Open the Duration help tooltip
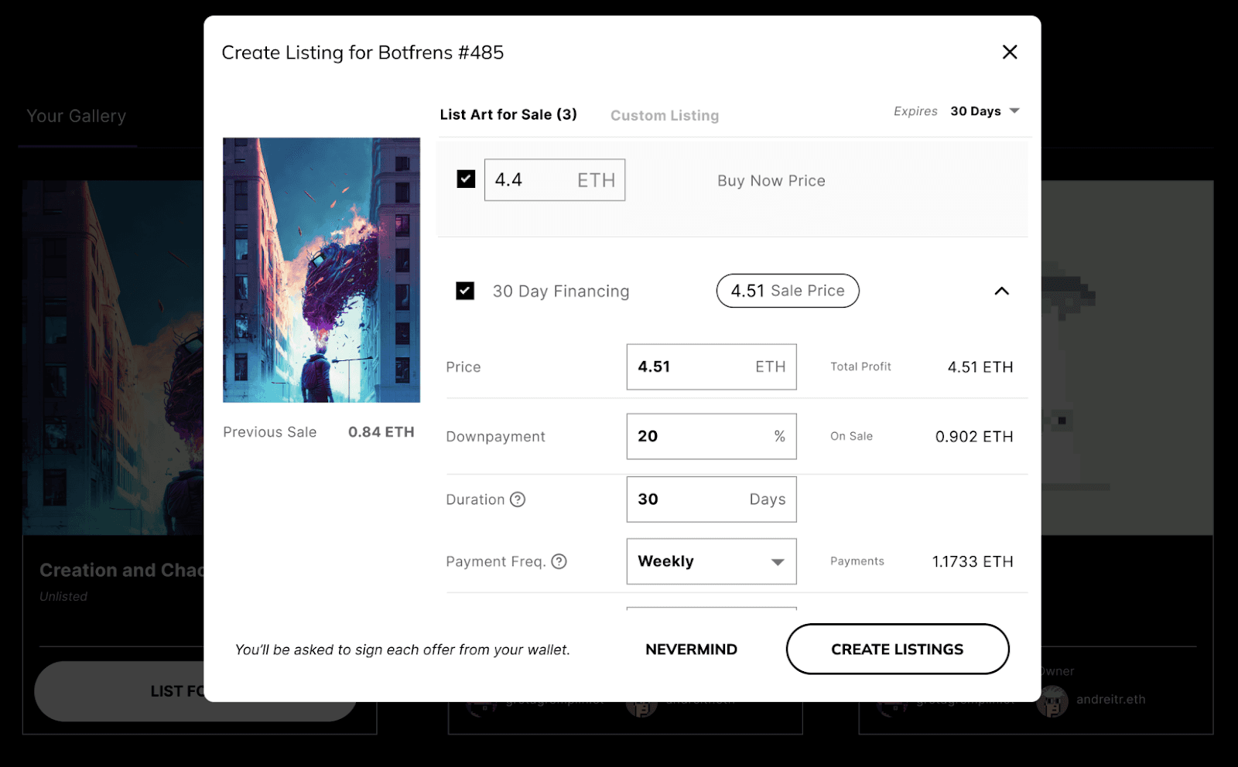Viewport: 1238px width, 767px height. (x=518, y=499)
